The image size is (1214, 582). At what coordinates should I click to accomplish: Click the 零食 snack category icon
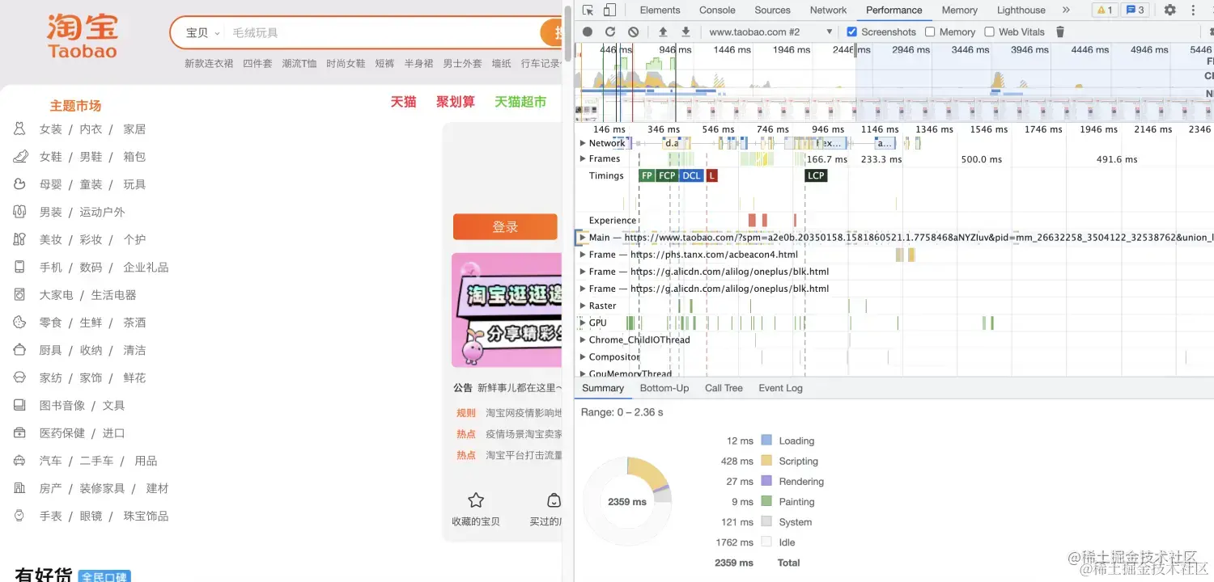20,322
